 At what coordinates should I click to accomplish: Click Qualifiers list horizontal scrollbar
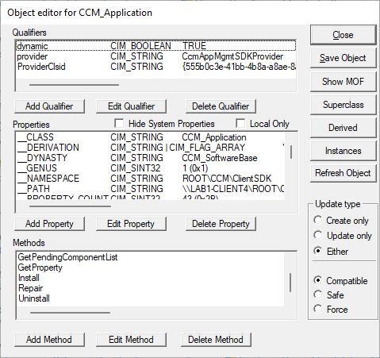click(x=74, y=85)
